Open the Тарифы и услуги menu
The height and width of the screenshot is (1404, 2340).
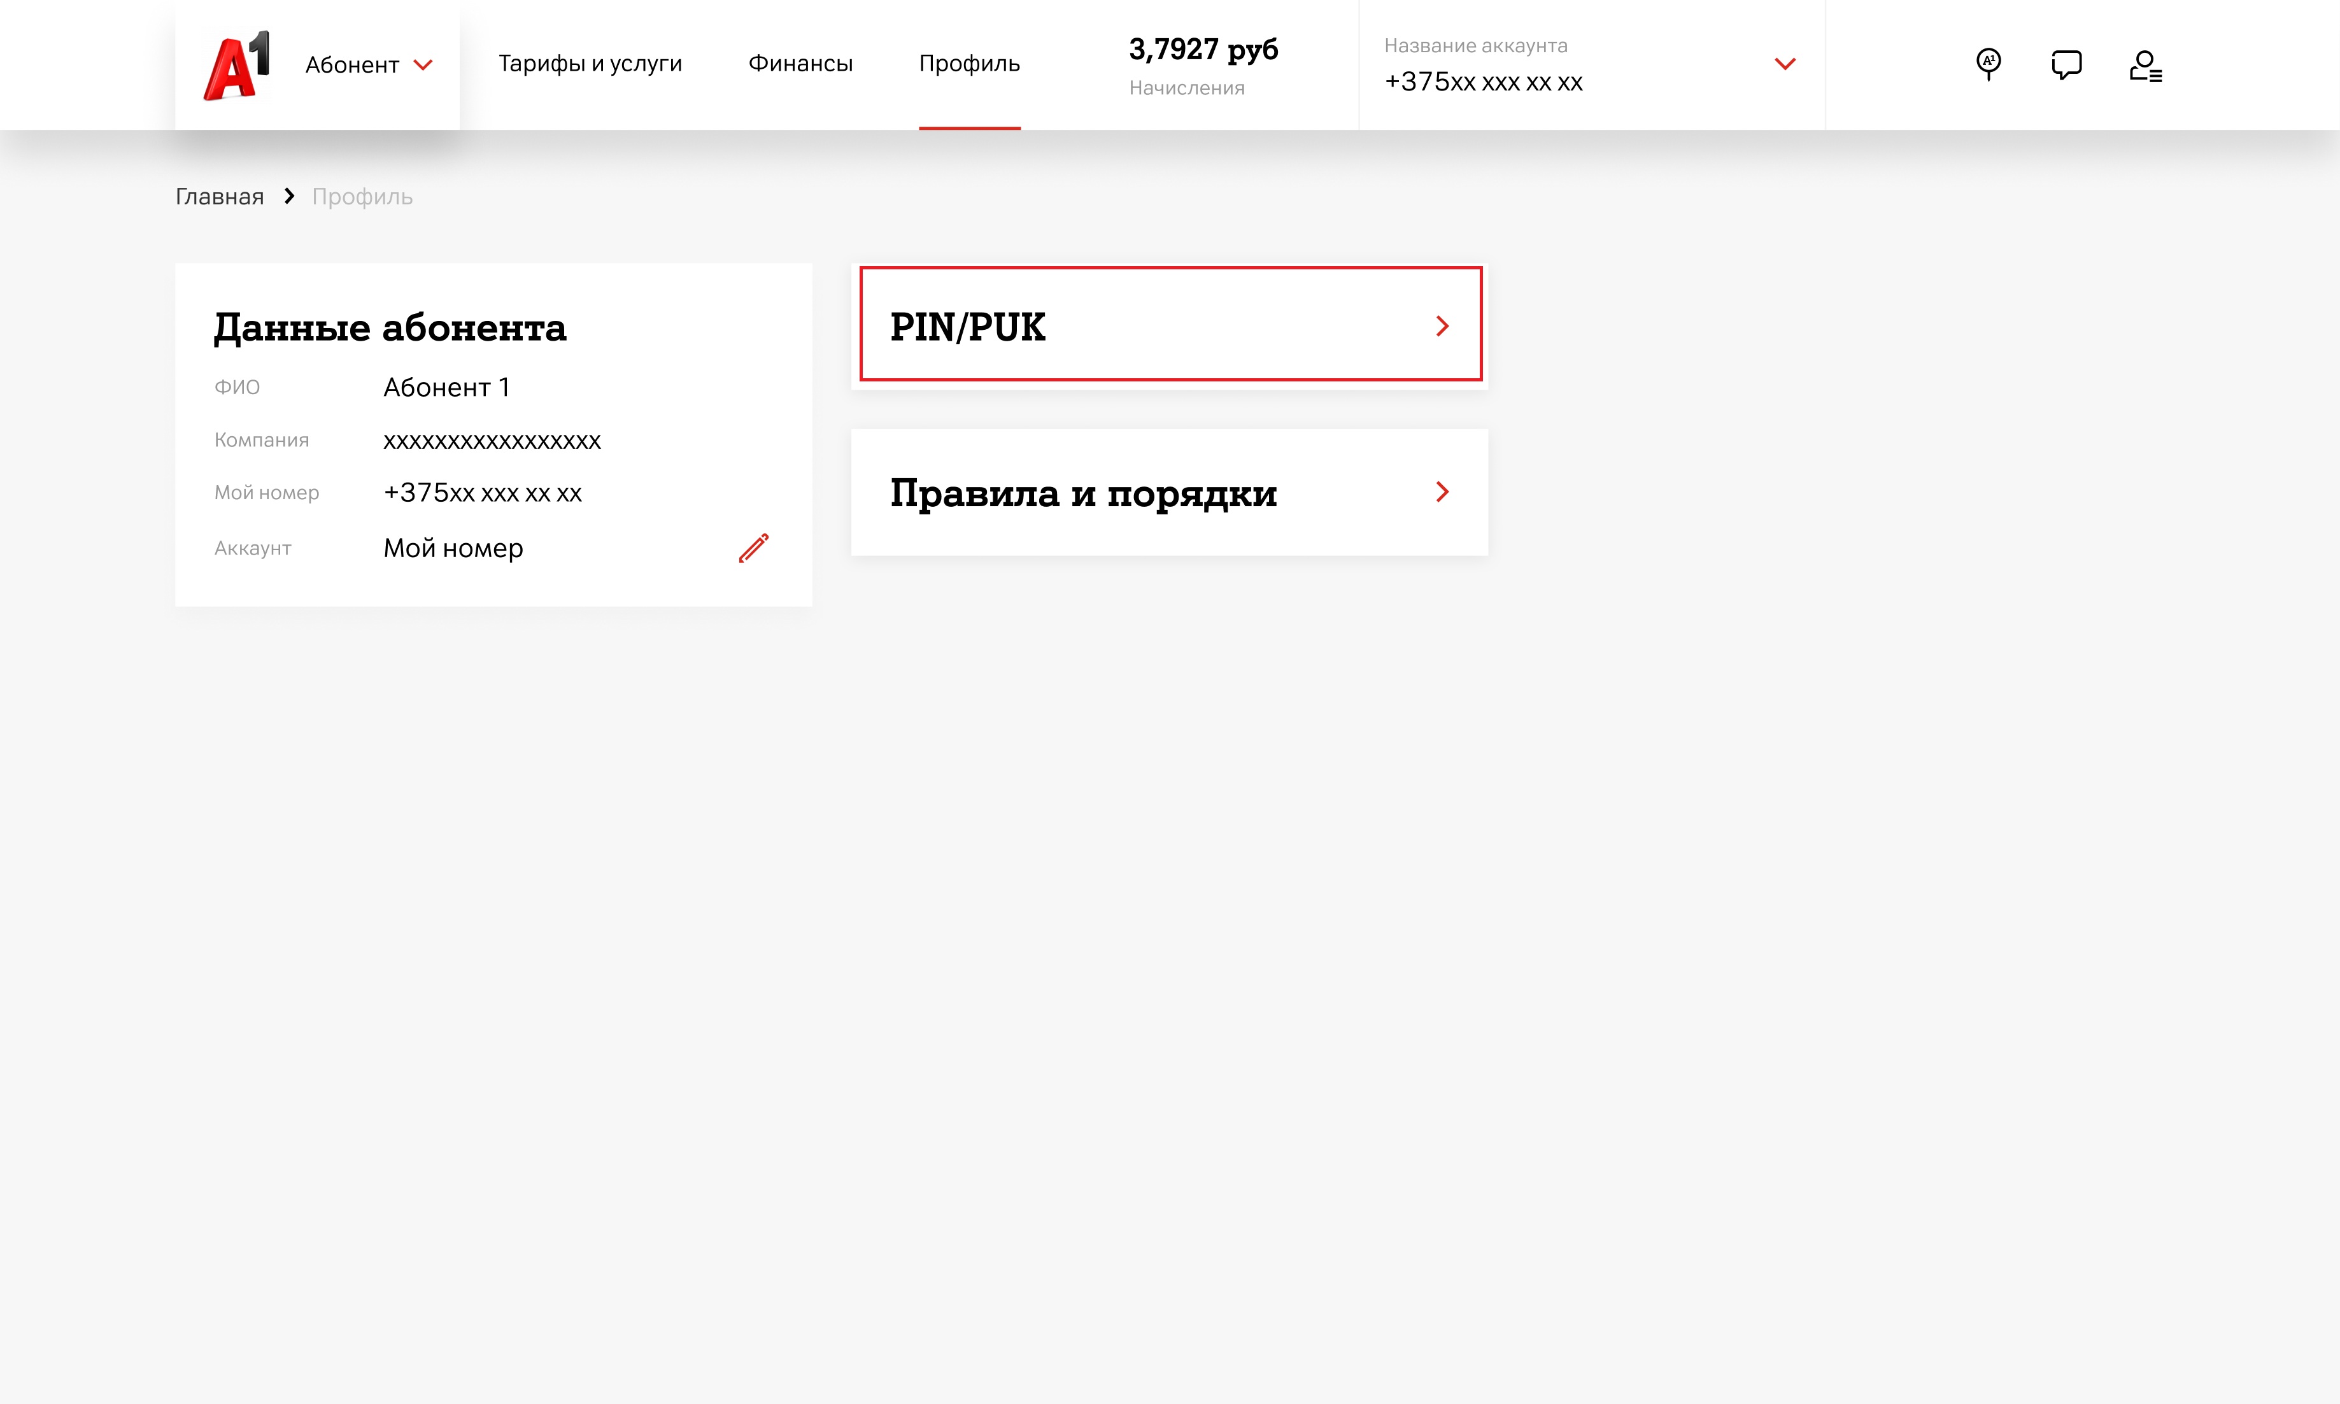coord(589,64)
